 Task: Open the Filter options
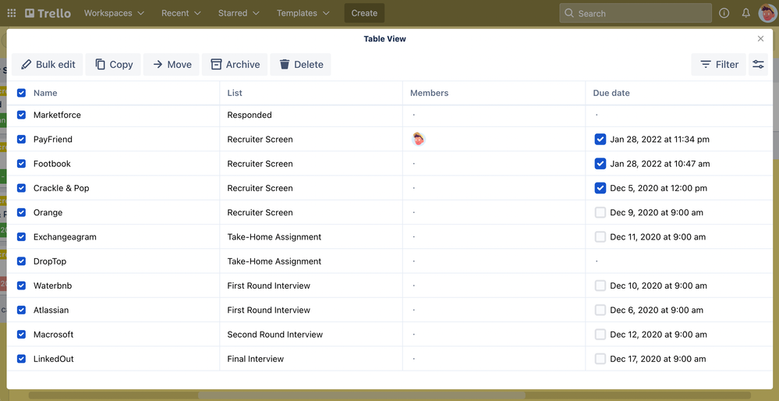[x=718, y=64]
